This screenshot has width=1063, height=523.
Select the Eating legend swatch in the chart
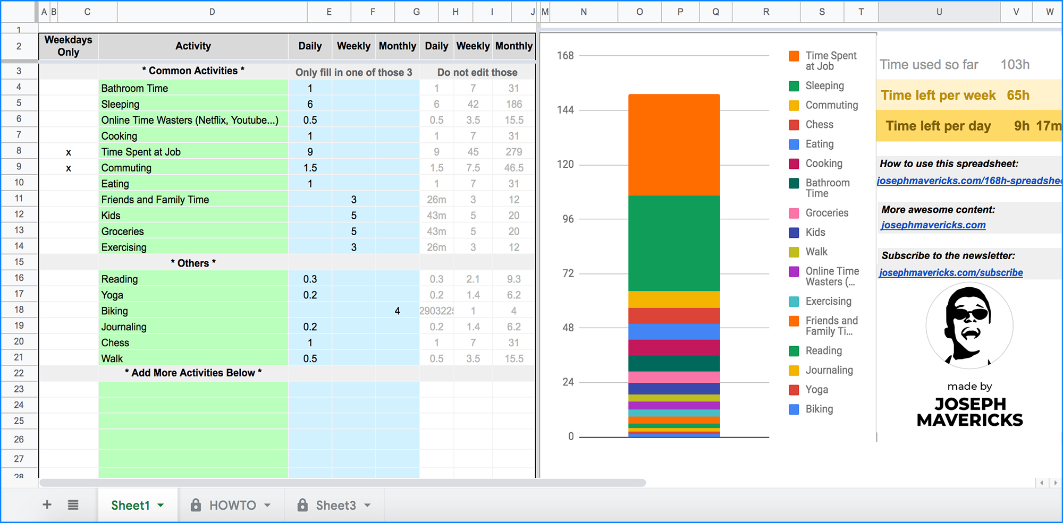(793, 144)
